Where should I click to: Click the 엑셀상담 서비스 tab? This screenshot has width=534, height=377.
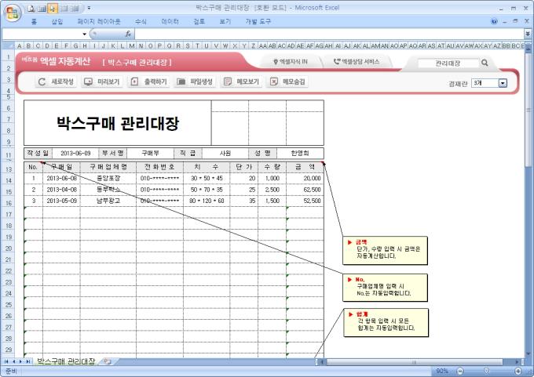357,62
